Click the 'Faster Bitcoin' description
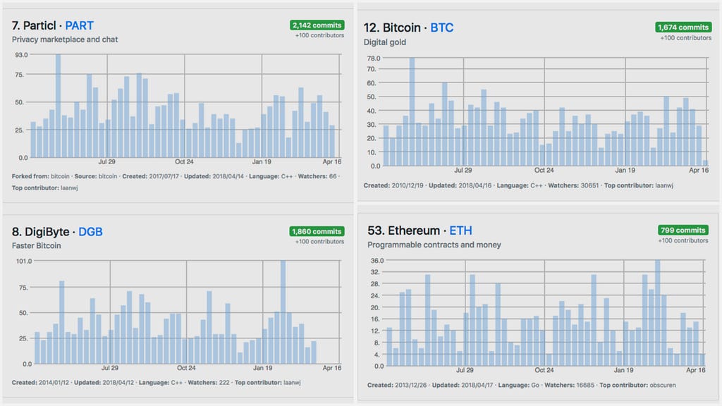The image size is (722, 406). pyautogui.click(x=37, y=246)
